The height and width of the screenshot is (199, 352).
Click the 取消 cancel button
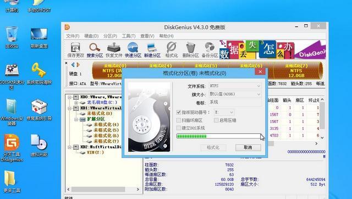coord(248,147)
